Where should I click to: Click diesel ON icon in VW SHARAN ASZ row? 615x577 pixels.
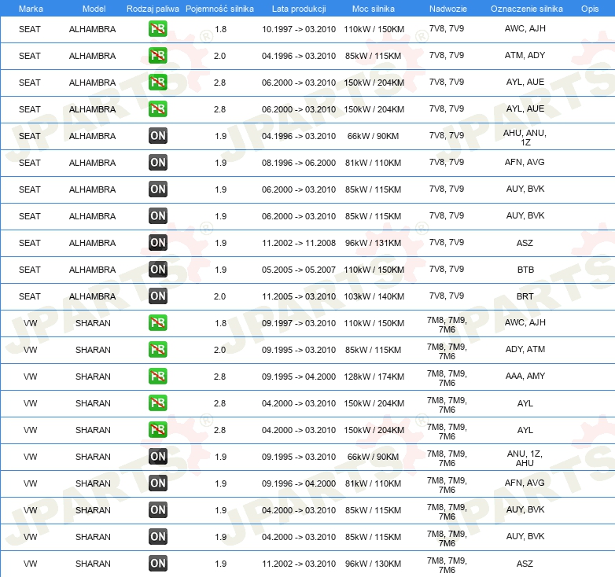157,564
